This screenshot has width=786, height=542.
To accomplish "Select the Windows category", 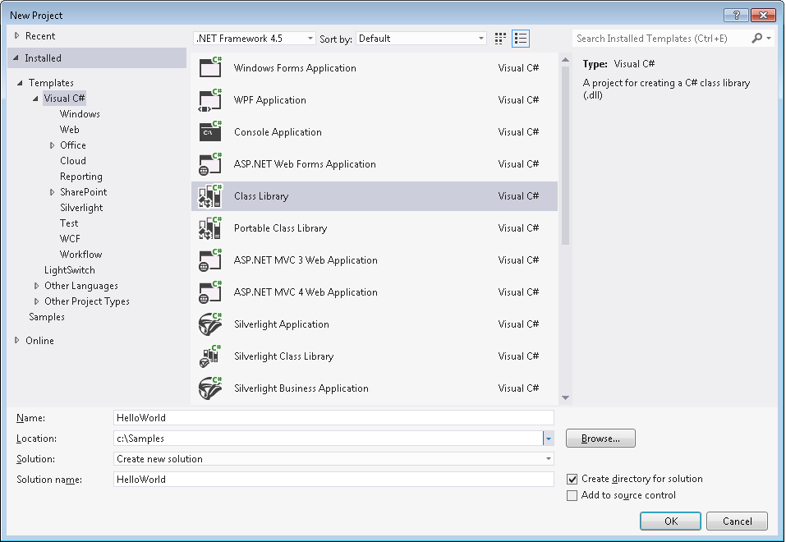I will coord(80,114).
